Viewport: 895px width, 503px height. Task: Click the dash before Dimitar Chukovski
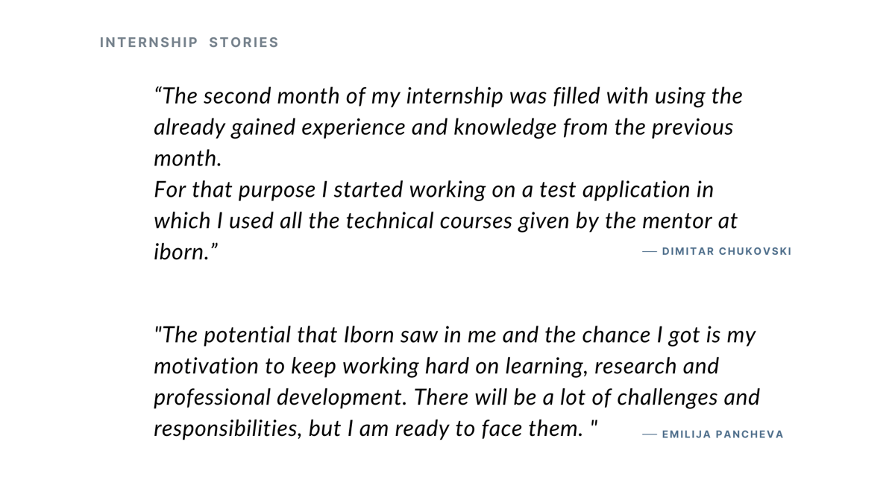[650, 252]
